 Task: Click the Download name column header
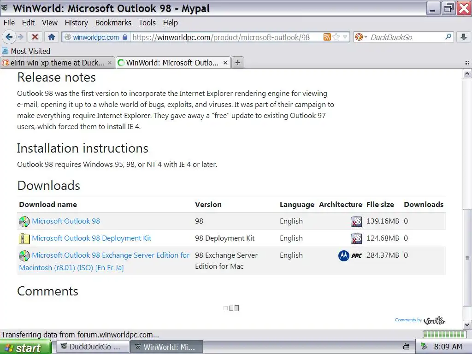pyautogui.click(x=48, y=204)
